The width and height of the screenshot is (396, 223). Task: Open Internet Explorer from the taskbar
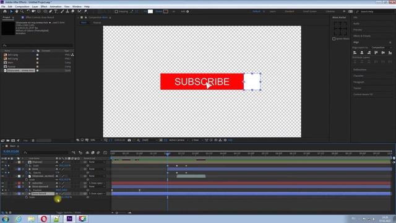18,219
